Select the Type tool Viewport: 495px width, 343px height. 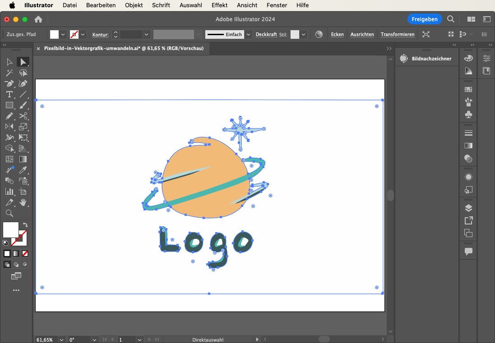pos(9,95)
